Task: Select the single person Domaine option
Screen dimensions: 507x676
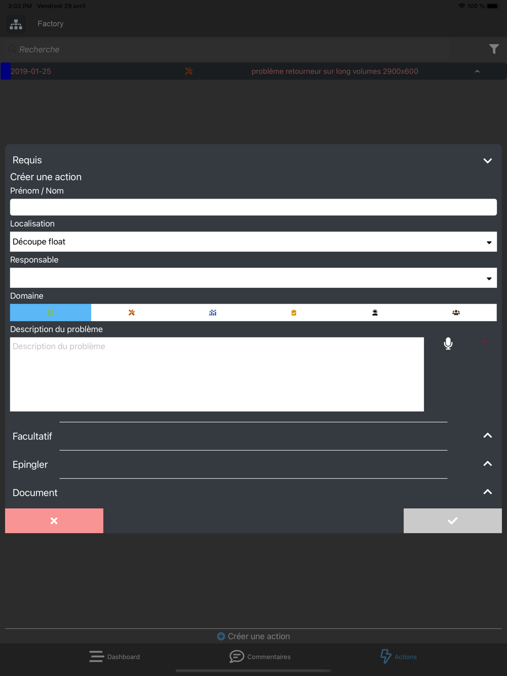Action: click(375, 313)
